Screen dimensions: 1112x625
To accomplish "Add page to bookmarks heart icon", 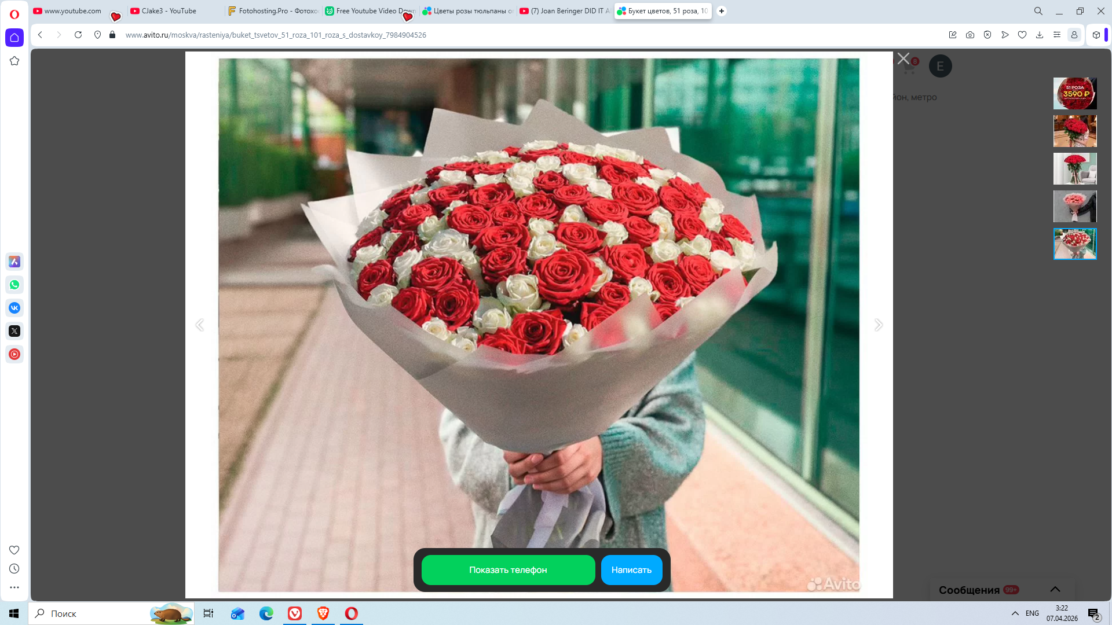I will (x=1022, y=35).
